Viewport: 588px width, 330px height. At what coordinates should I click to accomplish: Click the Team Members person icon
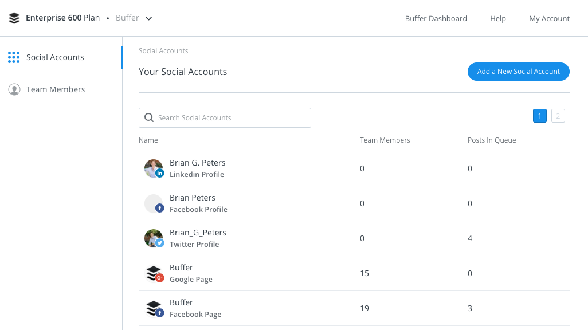(x=14, y=89)
